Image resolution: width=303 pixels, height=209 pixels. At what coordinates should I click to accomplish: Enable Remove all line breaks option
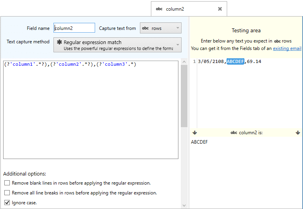click(7, 193)
